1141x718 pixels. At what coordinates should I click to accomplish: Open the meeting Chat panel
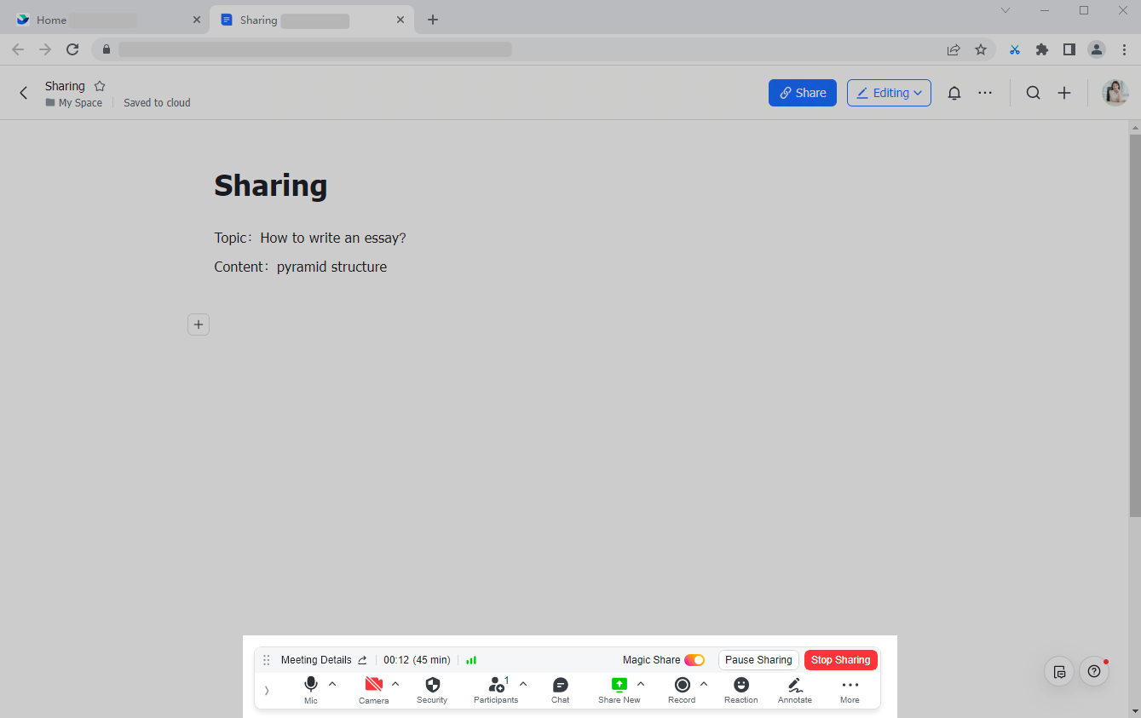560,684
